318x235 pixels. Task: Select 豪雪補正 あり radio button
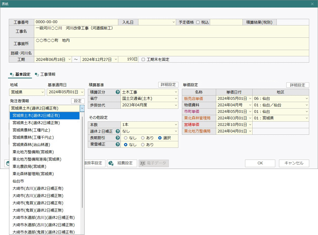pyautogui.click(x=143, y=145)
